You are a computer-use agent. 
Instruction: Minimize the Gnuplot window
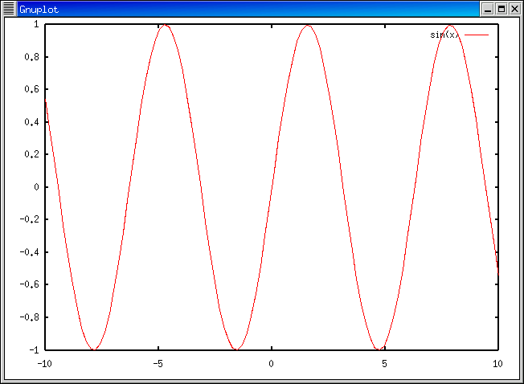point(488,9)
